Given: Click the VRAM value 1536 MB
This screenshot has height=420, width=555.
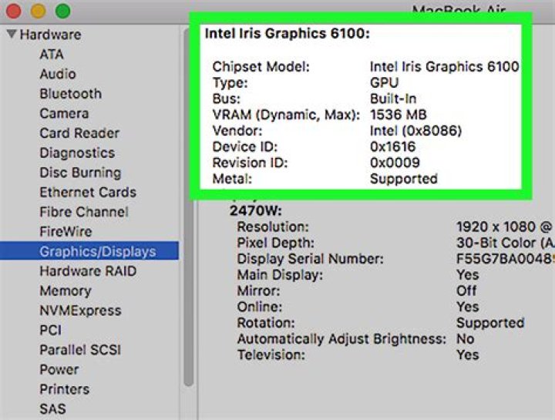Looking at the screenshot, I should pos(399,115).
